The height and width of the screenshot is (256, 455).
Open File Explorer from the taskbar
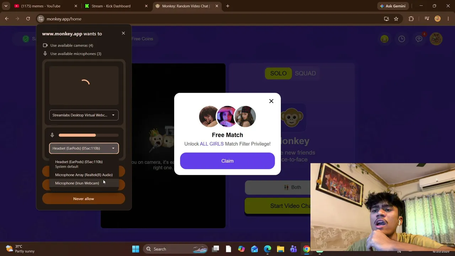tap(280, 249)
